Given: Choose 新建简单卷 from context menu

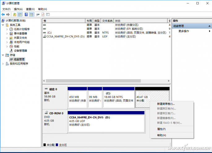Looking at the screenshot, I should click(x=166, y=104).
